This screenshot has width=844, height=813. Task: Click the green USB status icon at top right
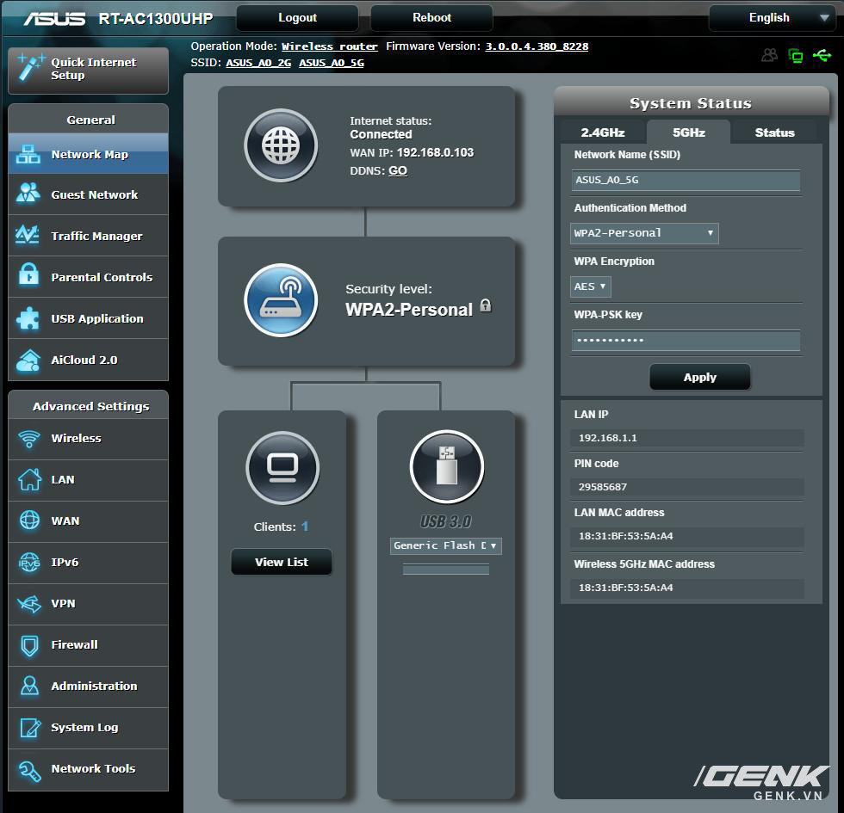coord(821,56)
